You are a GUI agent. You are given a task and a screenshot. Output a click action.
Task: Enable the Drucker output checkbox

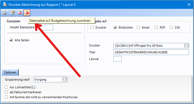tap(92, 28)
